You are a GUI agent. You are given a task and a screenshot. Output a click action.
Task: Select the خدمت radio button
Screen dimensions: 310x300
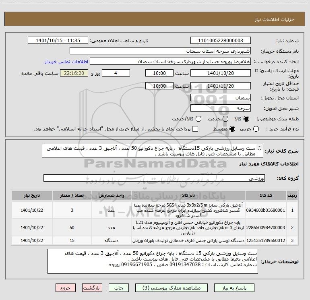[x=225, y=119]
